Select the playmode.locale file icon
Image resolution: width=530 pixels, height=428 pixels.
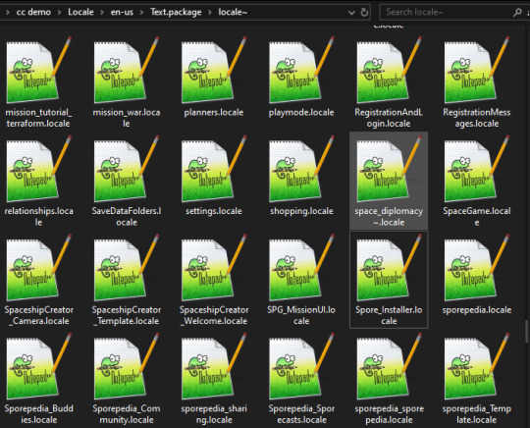pyautogui.click(x=301, y=70)
